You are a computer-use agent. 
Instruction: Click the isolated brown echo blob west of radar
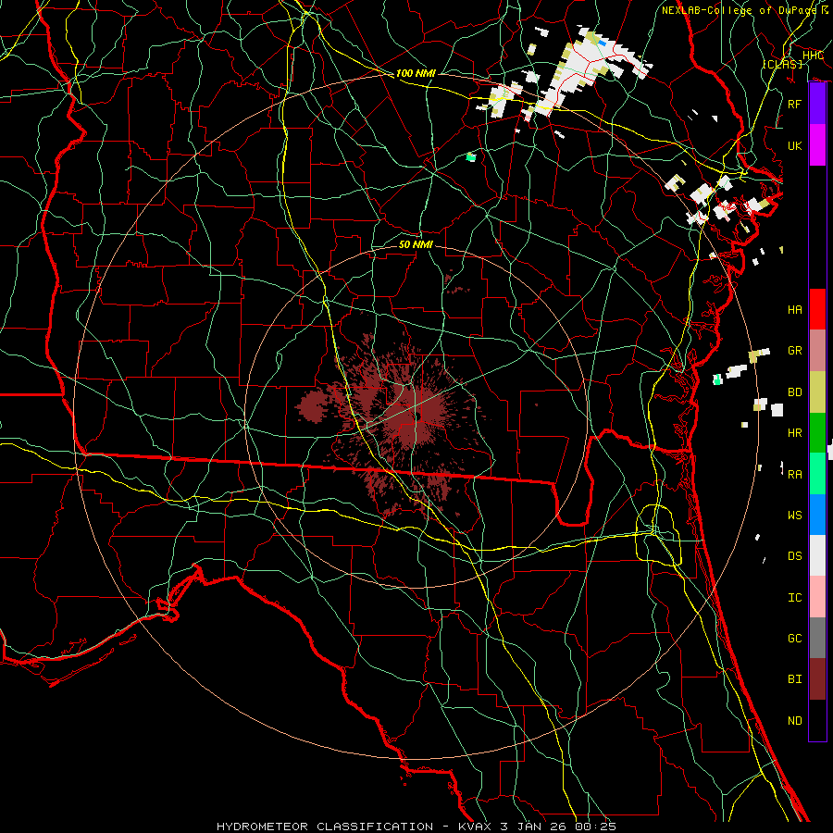(x=311, y=406)
